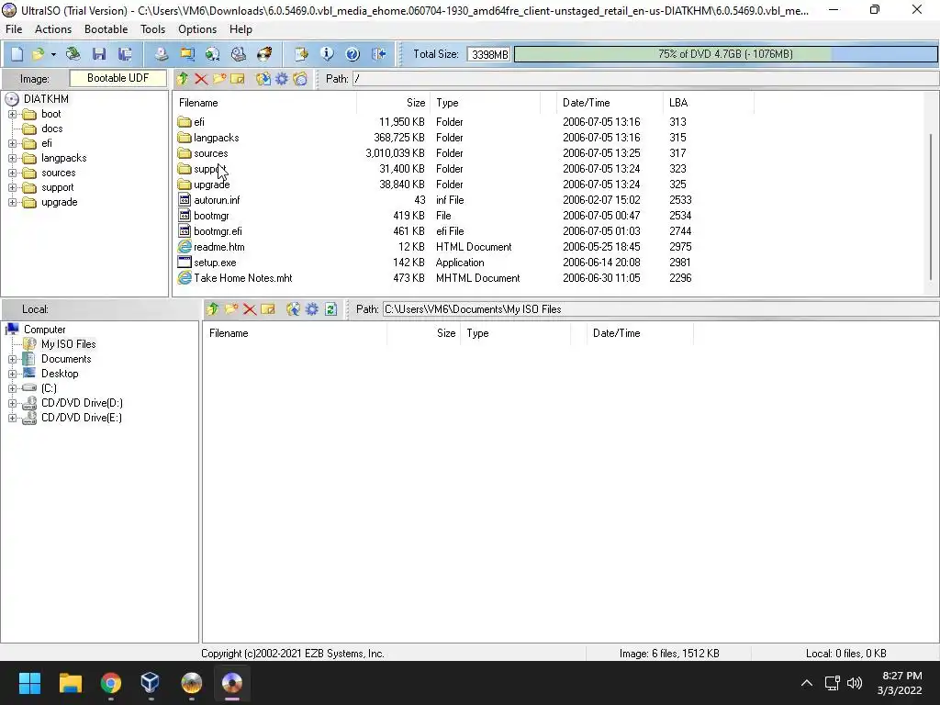Select the DIATKHM root node in tree

46,99
